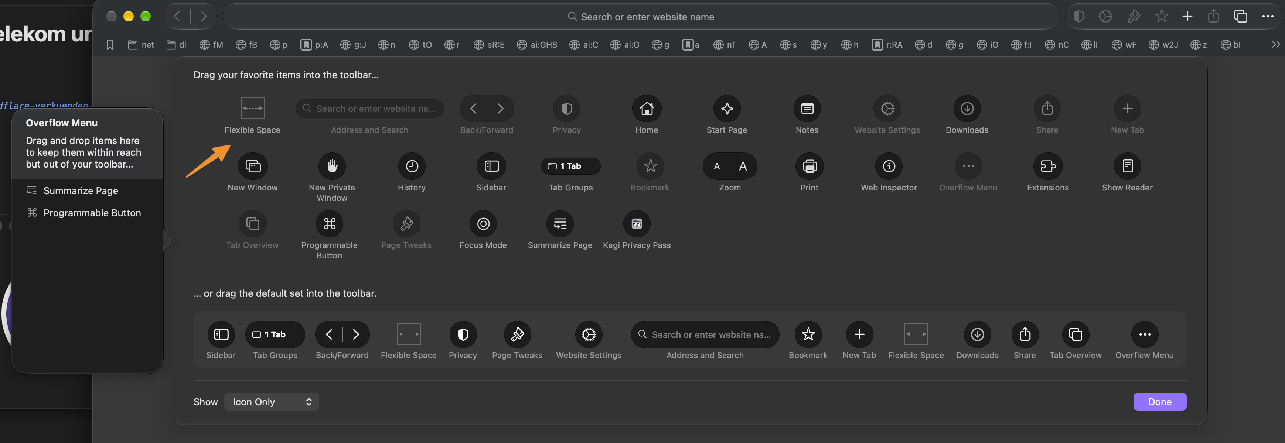Image resolution: width=1285 pixels, height=443 pixels.
Task: Click the toolbar back arrow button
Action: pyautogui.click(x=177, y=17)
